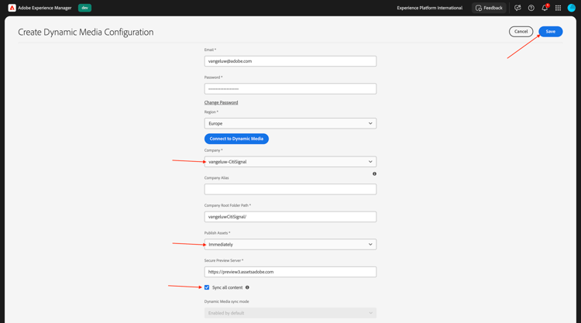Screen dimensions: 581x323
Task: Open the Publish Assets dropdown
Action: (x=290, y=244)
